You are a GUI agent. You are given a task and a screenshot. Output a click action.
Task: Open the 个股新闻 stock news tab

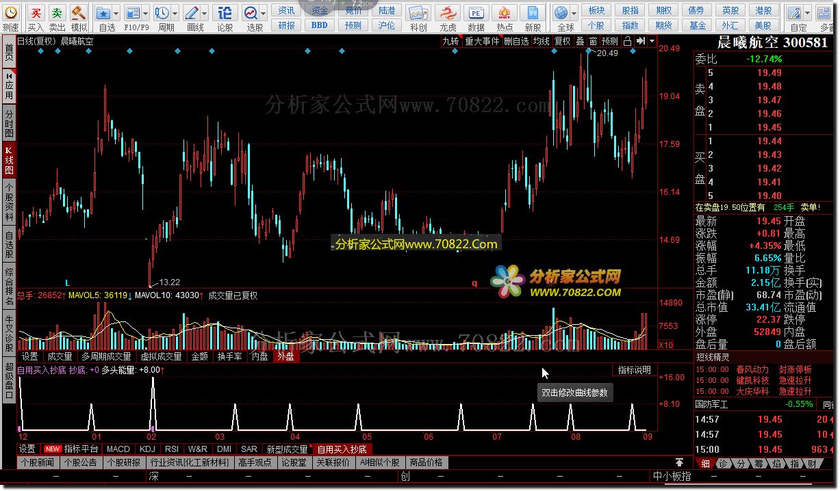tap(37, 462)
